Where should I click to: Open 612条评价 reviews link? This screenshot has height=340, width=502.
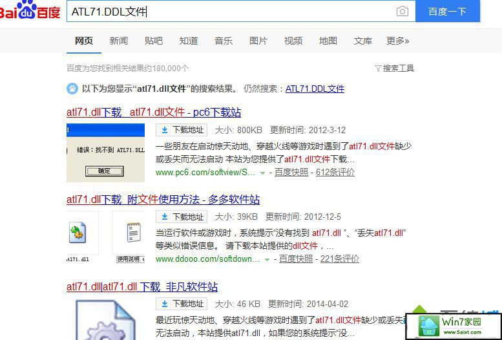[x=335, y=173]
